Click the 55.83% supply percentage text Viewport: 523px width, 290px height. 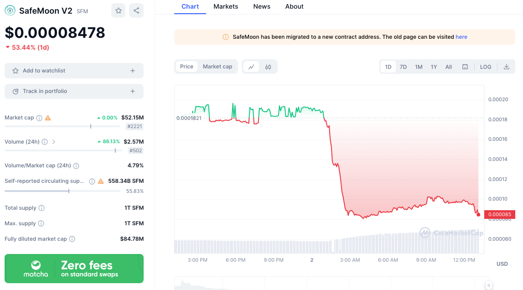135,191
